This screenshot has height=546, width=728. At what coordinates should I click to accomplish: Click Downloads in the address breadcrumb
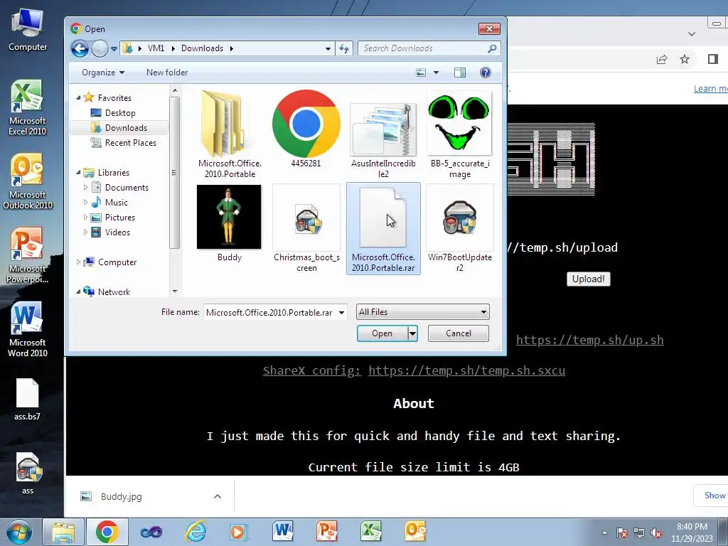pos(202,48)
